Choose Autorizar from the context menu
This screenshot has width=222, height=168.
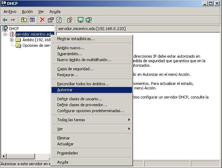(65, 90)
